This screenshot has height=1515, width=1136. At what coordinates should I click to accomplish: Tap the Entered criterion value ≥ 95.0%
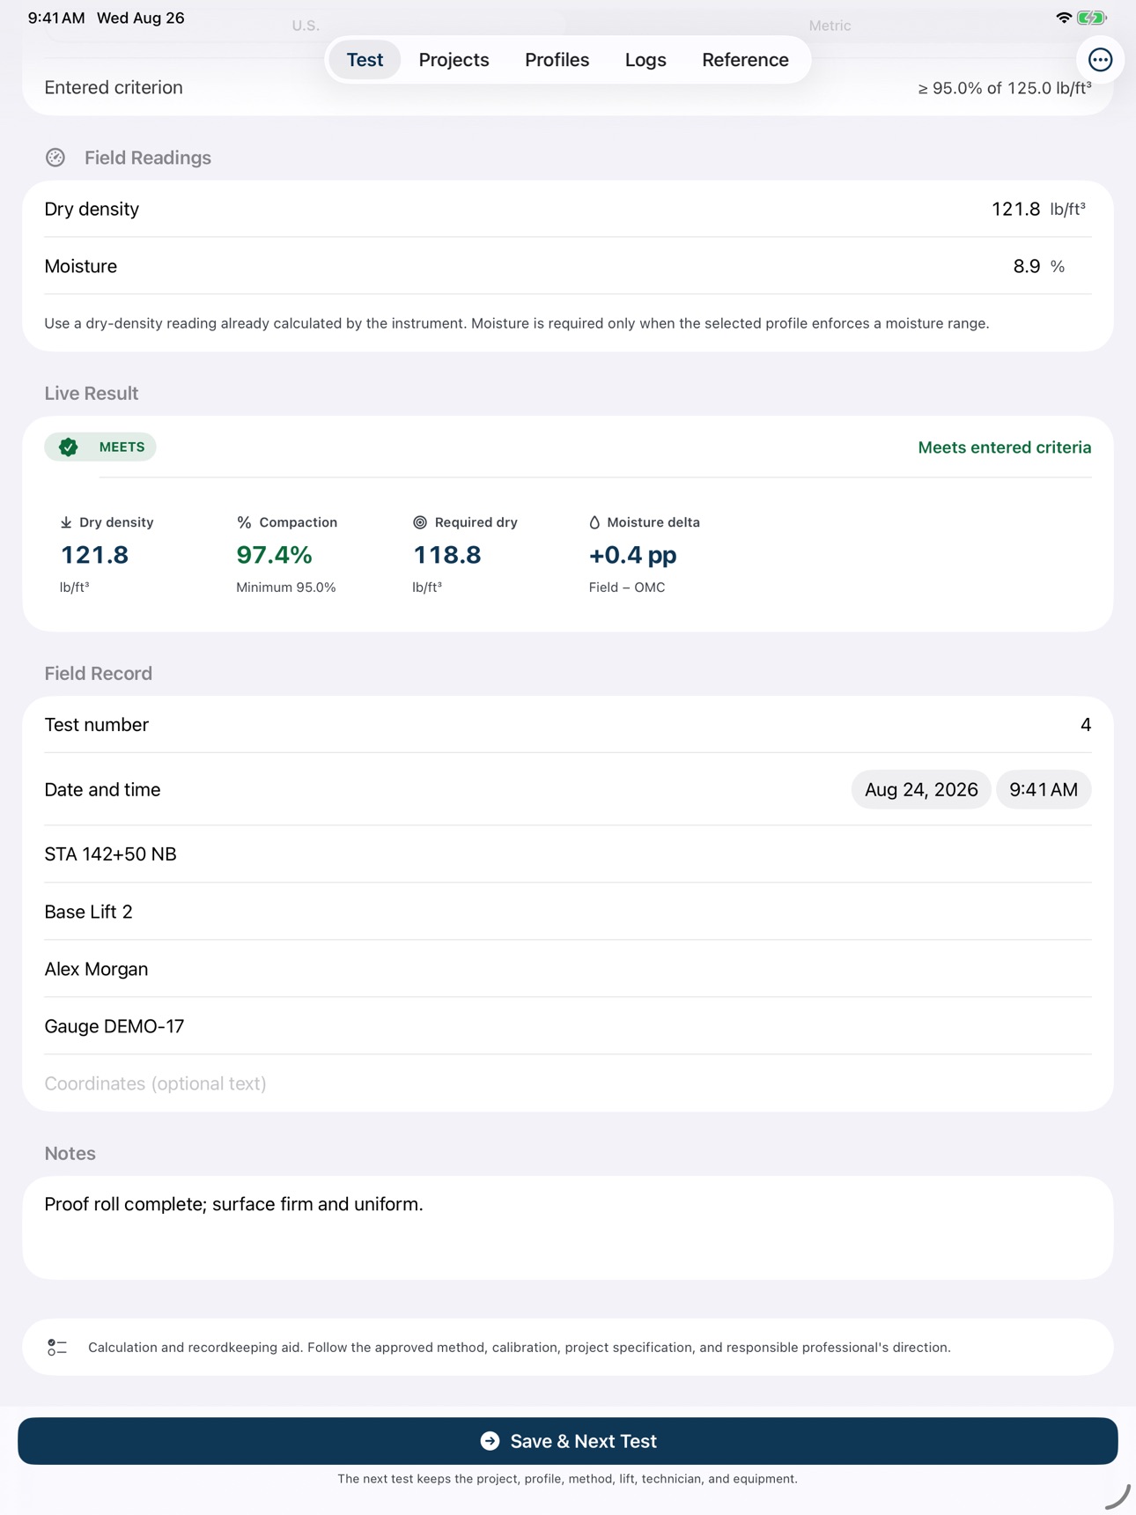click(1005, 88)
